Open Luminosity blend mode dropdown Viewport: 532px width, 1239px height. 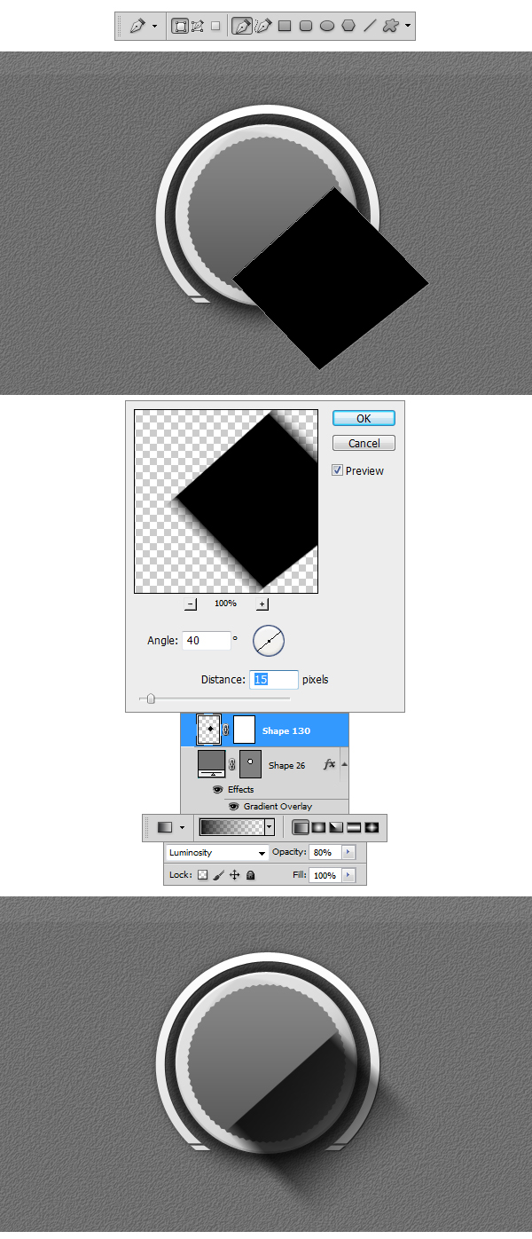click(x=216, y=853)
